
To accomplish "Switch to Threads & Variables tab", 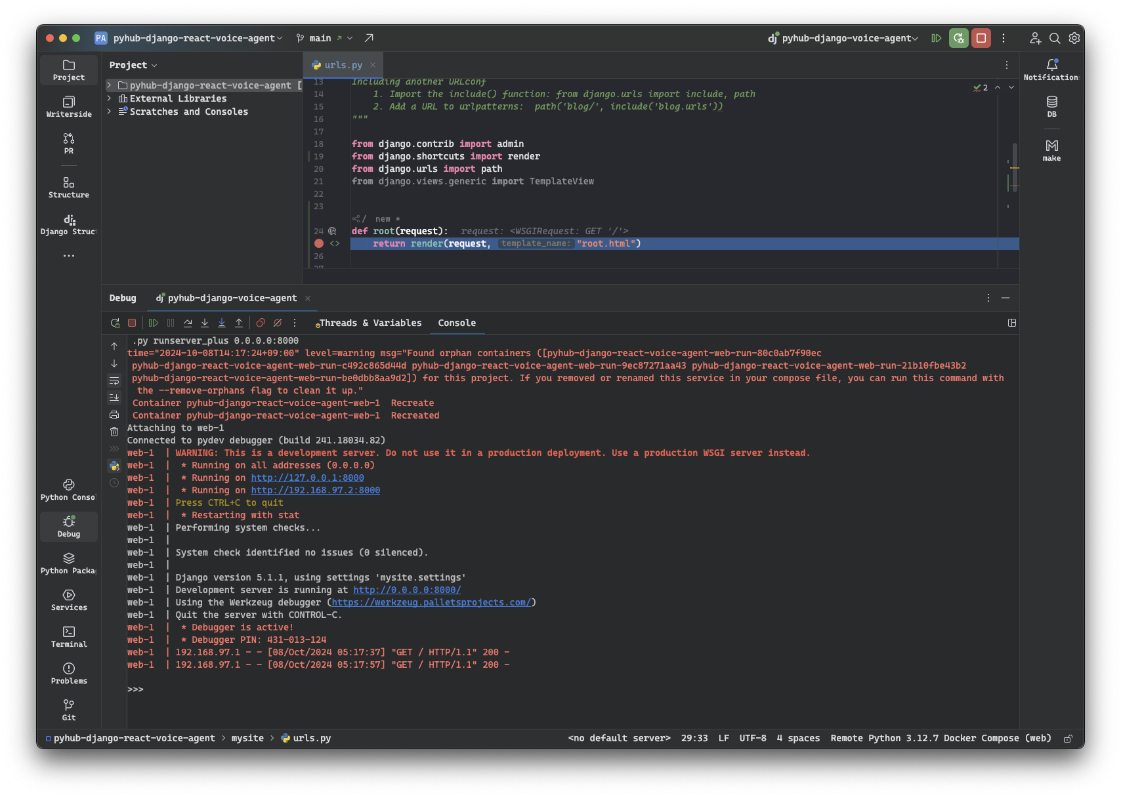I will pos(369,323).
